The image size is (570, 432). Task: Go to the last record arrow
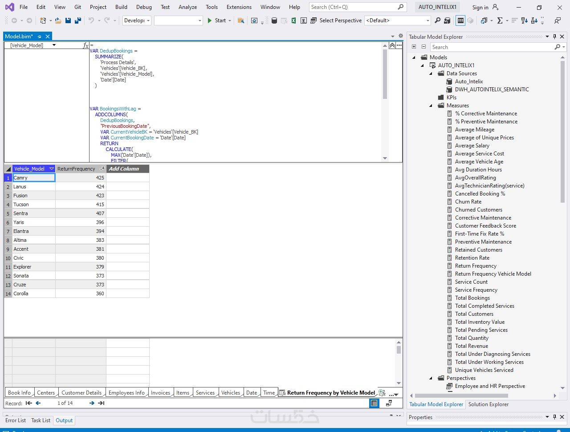tap(101, 403)
